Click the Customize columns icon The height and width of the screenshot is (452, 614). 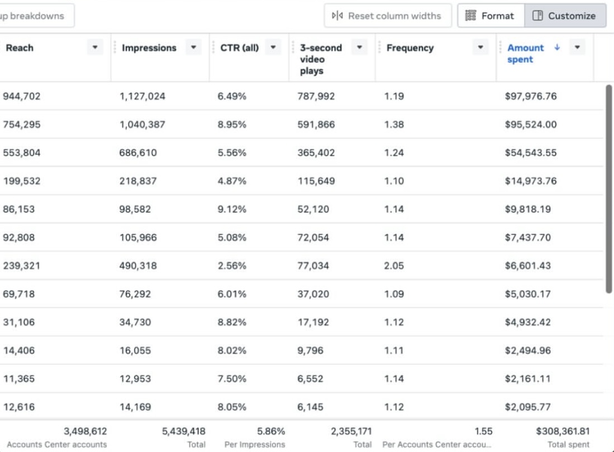[x=537, y=16]
